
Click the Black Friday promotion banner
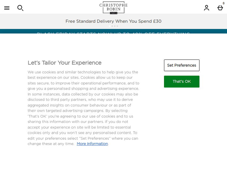point(113,32)
